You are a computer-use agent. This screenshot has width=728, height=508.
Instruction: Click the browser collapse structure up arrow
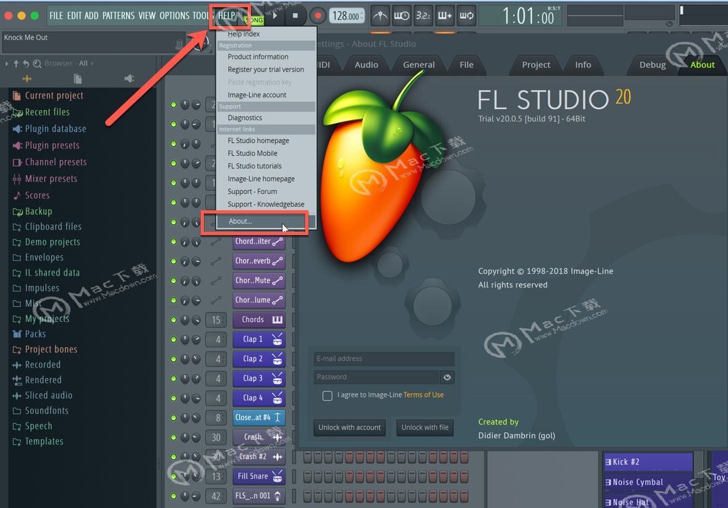click(x=16, y=63)
